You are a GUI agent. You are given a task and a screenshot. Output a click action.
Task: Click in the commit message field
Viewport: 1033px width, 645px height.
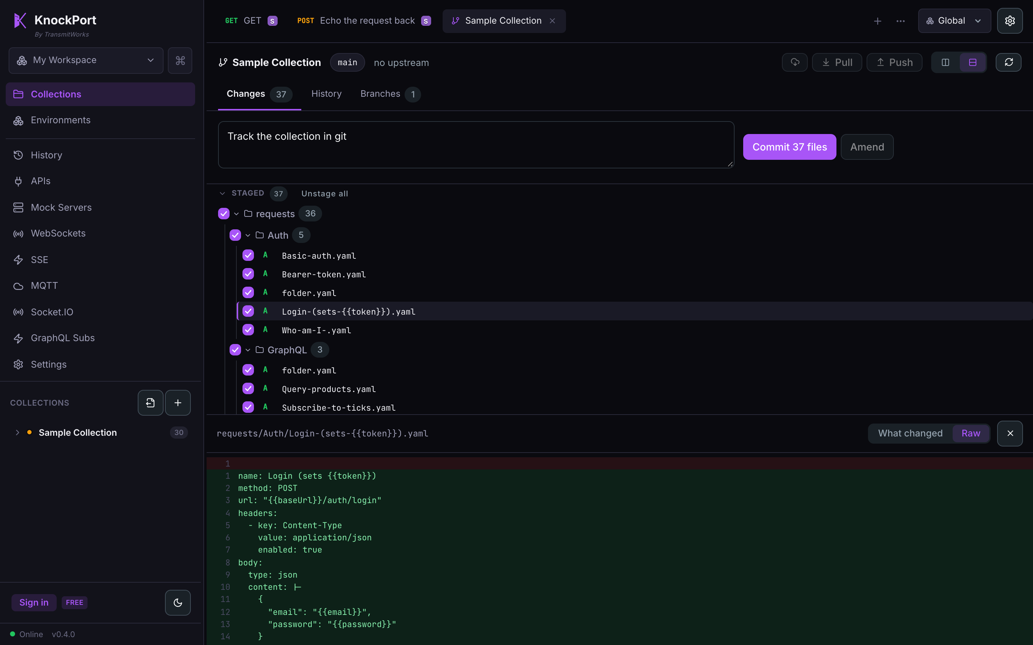tap(476, 145)
